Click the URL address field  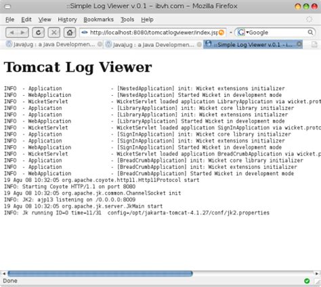[153, 33]
